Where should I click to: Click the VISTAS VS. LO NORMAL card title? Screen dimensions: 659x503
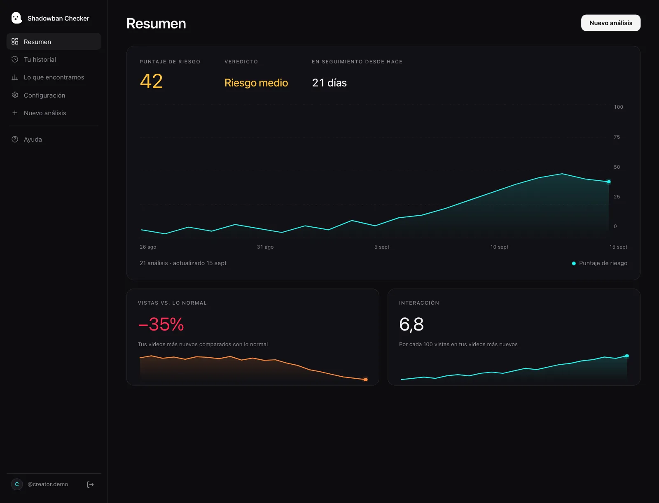[172, 303]
